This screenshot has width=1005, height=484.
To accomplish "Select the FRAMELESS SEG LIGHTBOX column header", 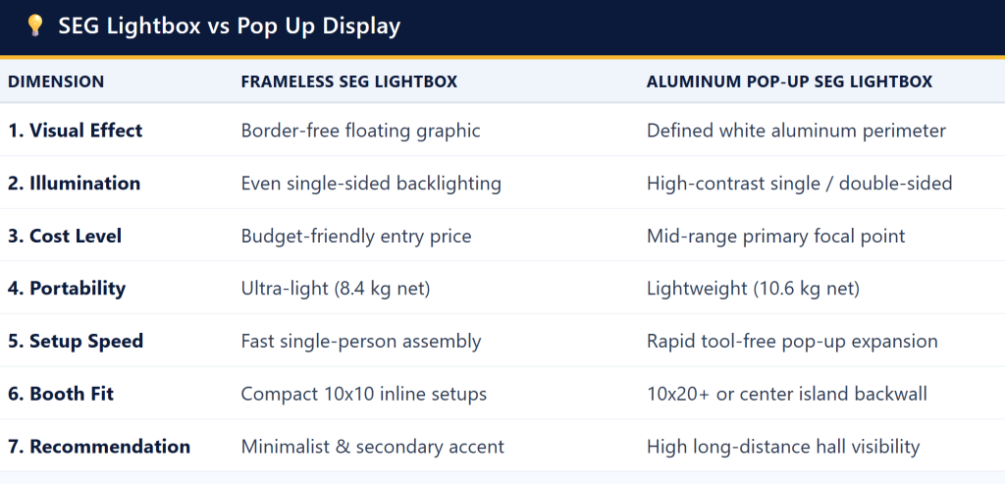I will tap(349, 81).
